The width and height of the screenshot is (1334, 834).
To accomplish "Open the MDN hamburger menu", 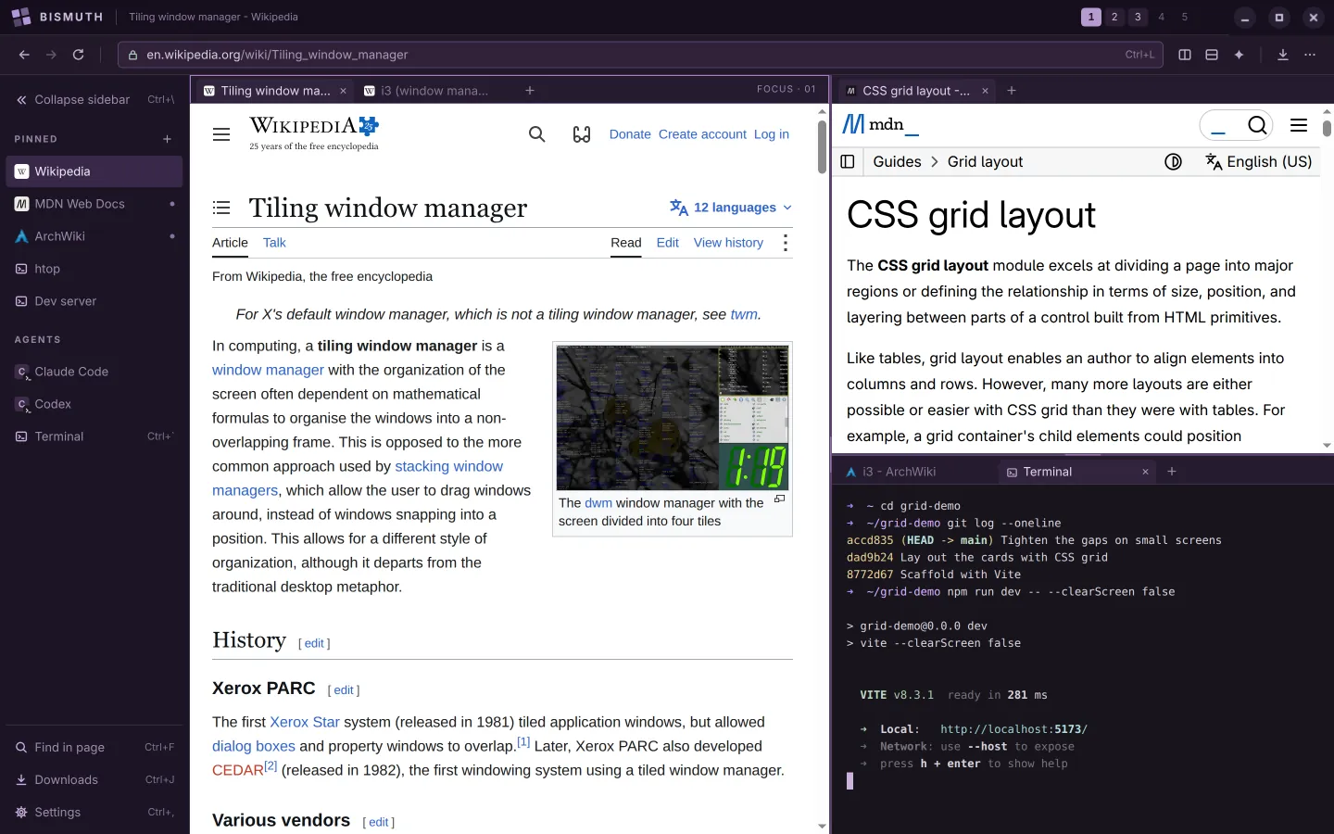I will (1299, 125).
